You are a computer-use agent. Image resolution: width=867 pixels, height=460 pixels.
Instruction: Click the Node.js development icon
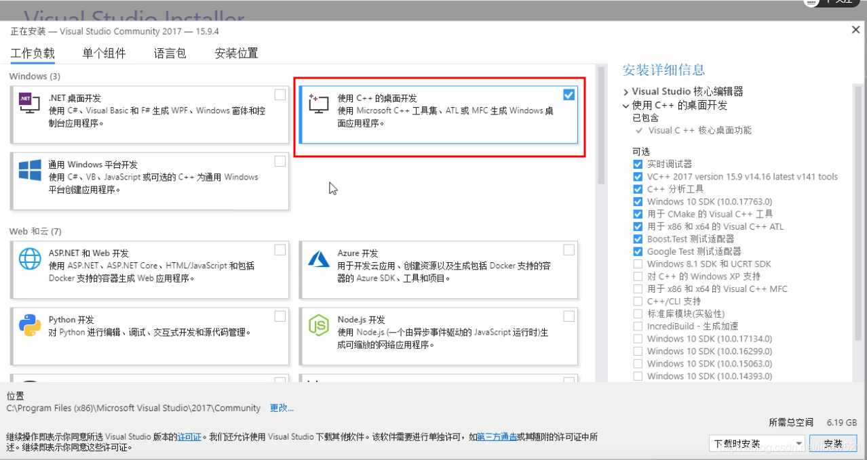pyautogui.click(x=318, y=325)
